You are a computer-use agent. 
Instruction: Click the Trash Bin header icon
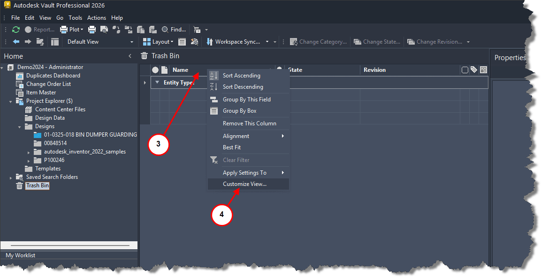145,56
